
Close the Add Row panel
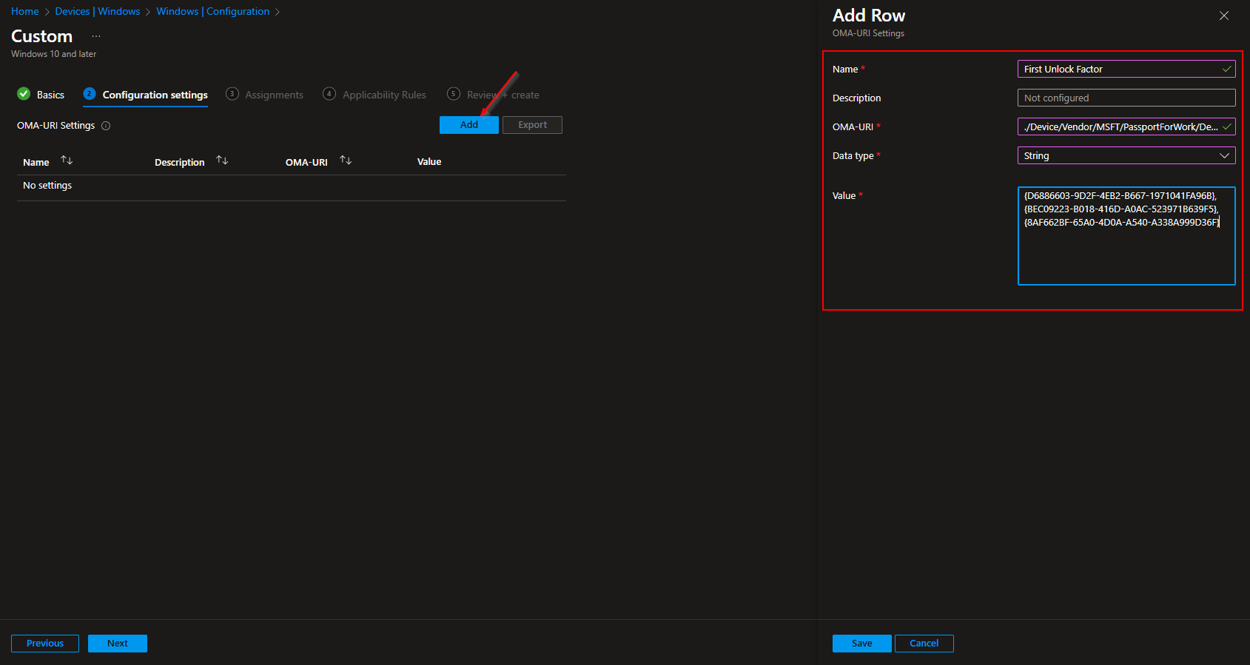pyautogui.click(x=1224, y=16)
